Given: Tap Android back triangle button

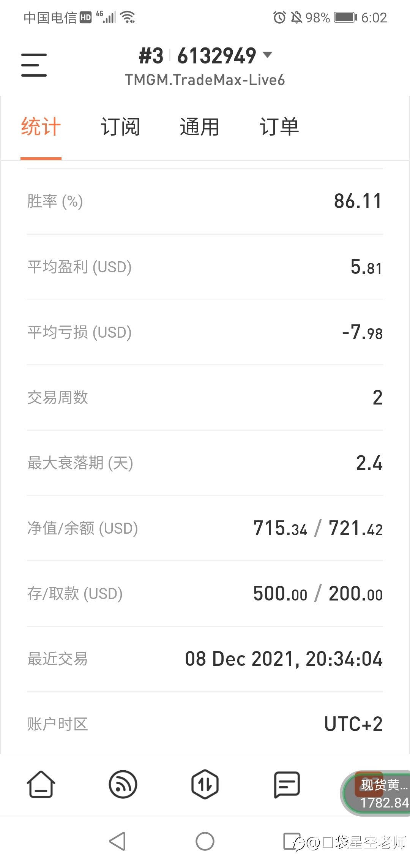Looking at the screenshot, I should (117, 841).
